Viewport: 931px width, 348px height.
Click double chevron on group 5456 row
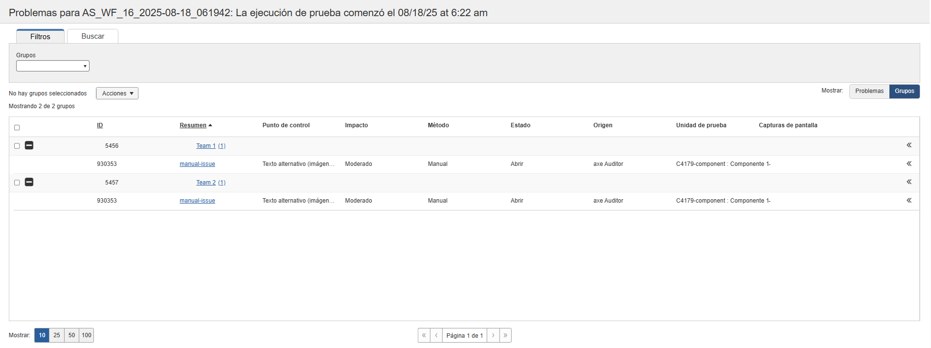coord(908,145)
